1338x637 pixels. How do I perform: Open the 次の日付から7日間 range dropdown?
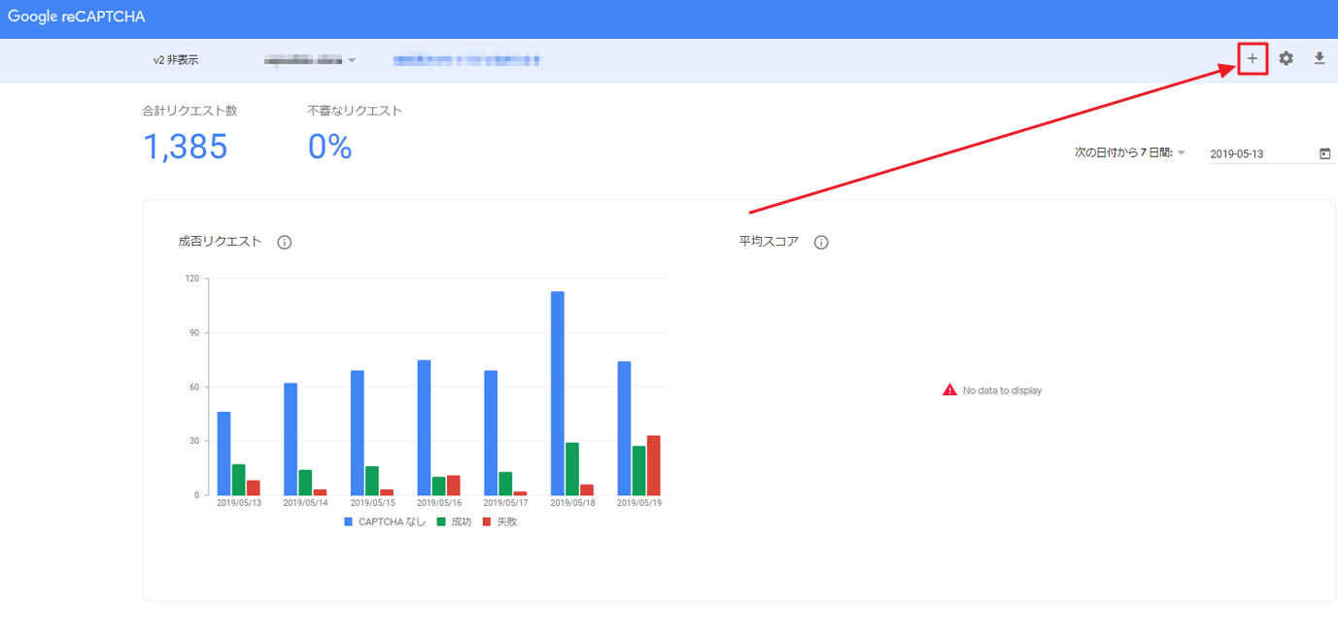click(x=1130, y=152)
